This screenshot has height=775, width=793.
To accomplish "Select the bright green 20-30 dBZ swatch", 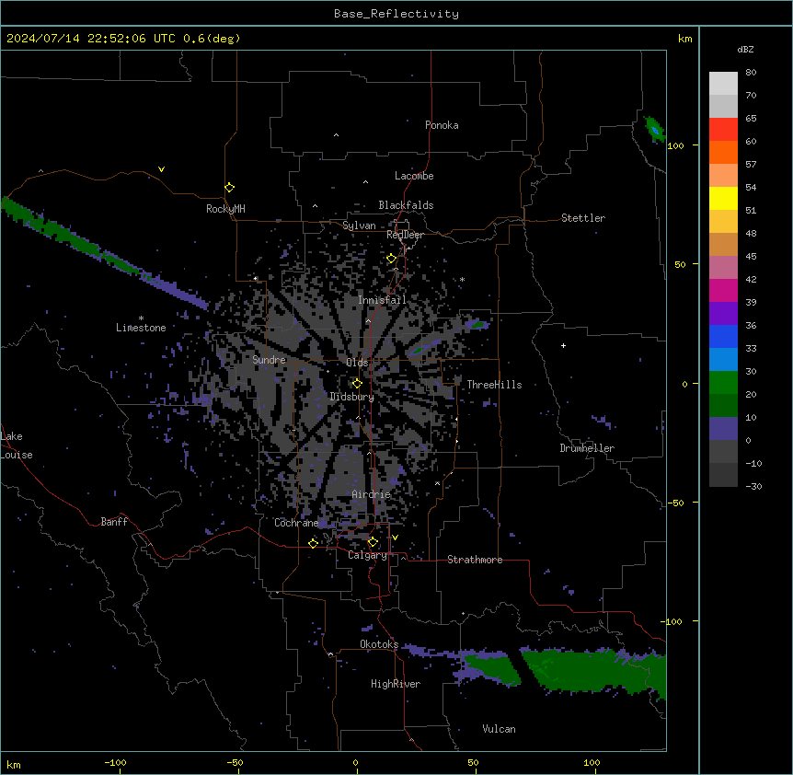I will [723, 383].
